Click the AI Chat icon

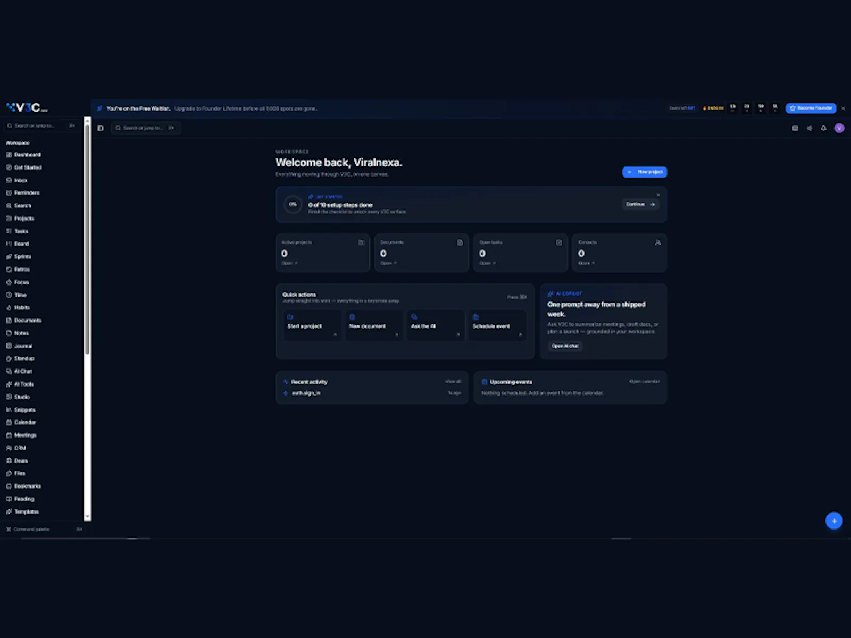click(9, 372)
